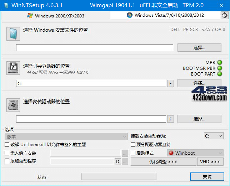Click the diamond icon at tab bar end
This screenshot has height=186, width=230.
[224, 15]
